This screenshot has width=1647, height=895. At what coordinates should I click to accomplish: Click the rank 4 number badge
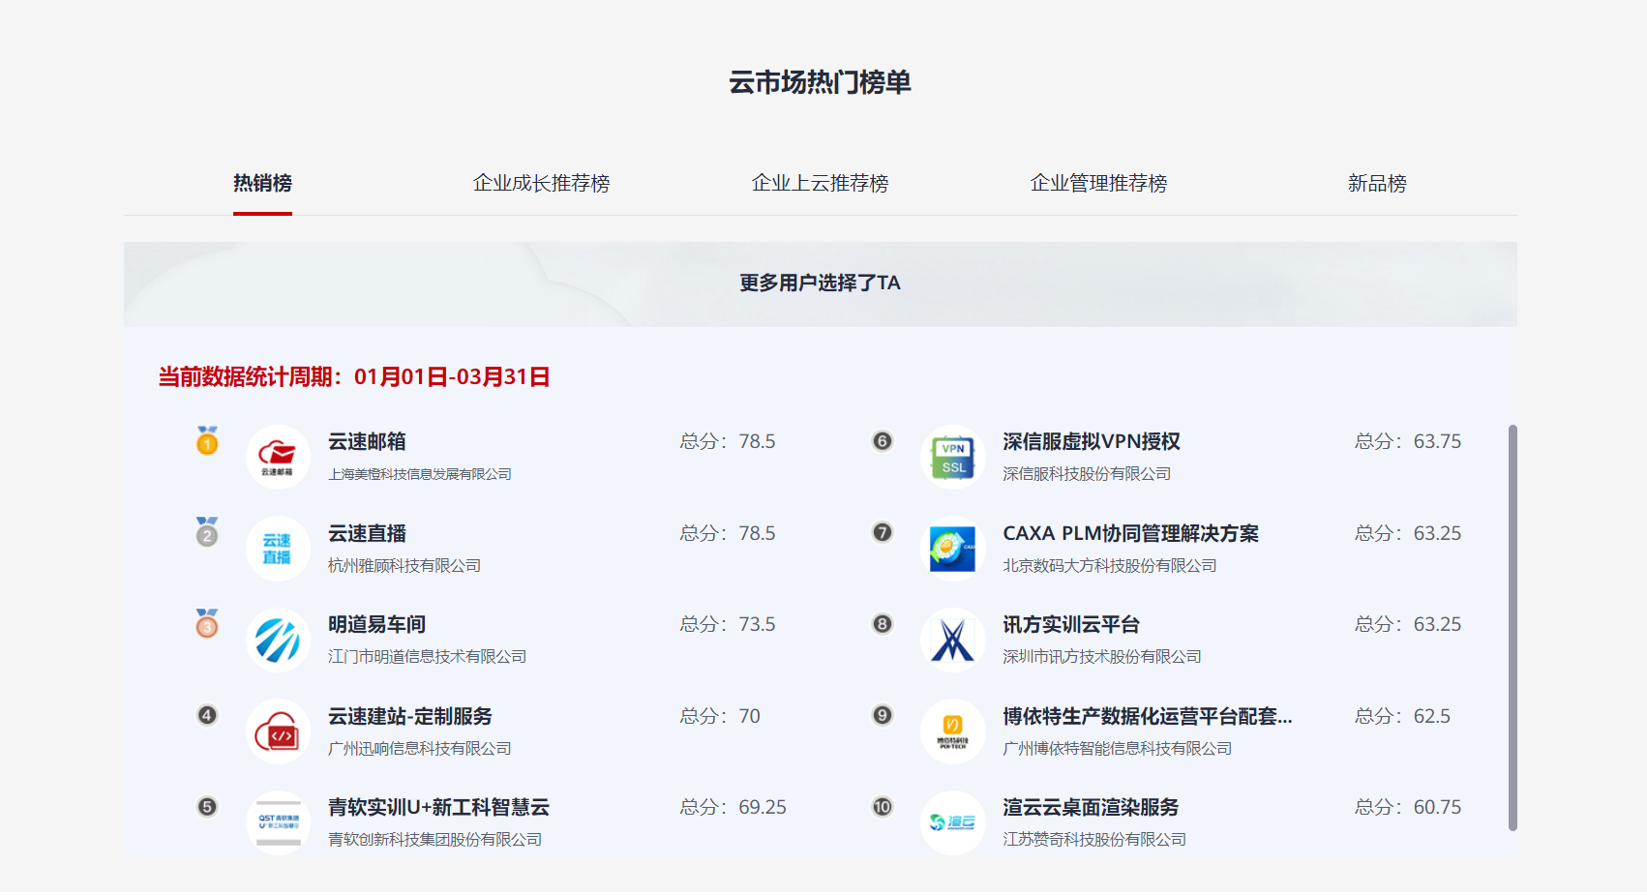[207, 715]
